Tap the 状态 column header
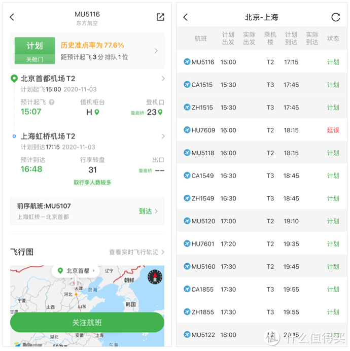 [333, 39]
